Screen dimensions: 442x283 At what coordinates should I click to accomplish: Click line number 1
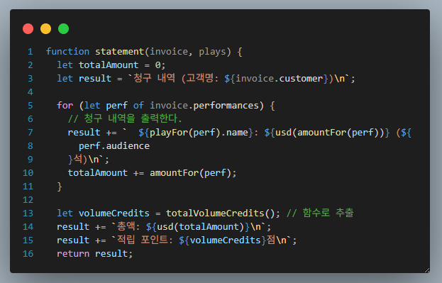[x=31, y=52]
